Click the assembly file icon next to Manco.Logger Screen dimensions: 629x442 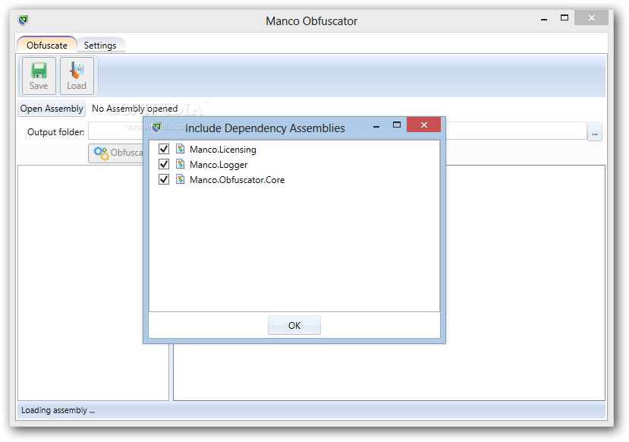point(181,164)
